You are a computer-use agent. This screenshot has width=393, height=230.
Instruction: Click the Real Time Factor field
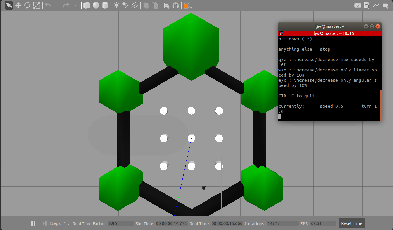pyautogui.click(x=121, y=223)
